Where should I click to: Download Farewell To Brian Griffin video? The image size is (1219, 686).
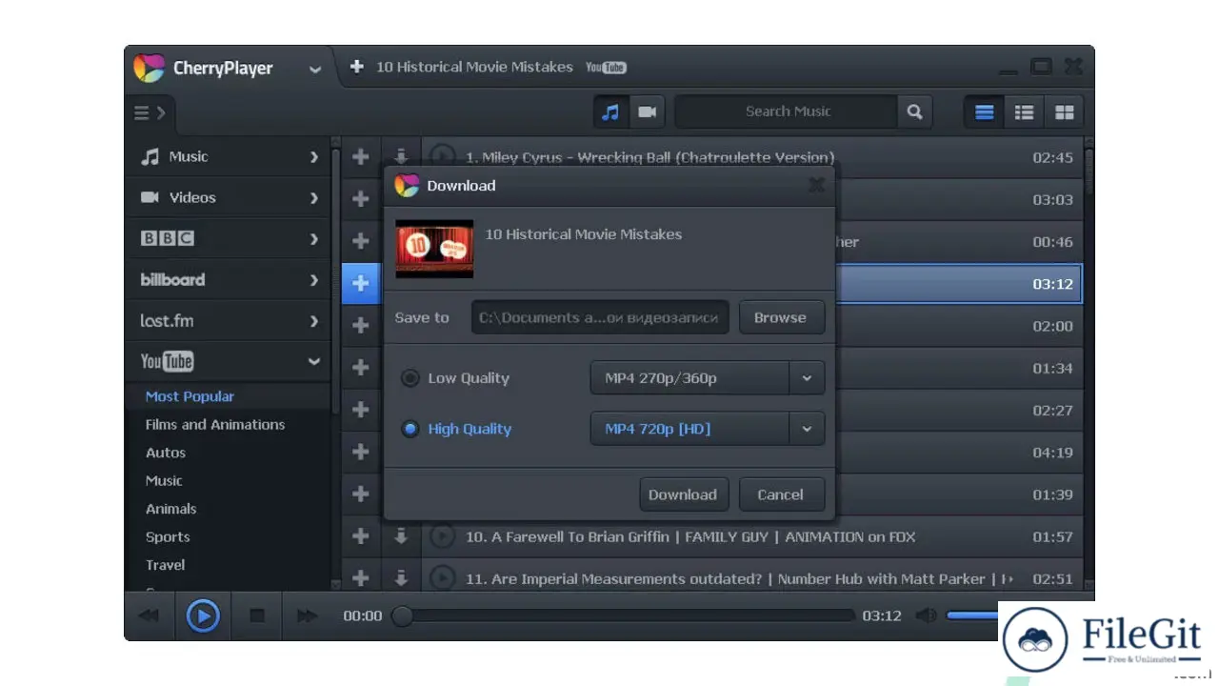(x=401, y=536)
